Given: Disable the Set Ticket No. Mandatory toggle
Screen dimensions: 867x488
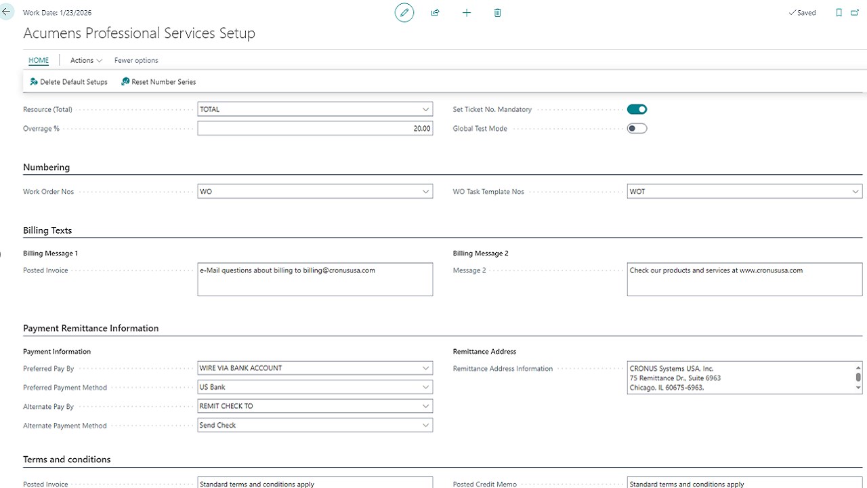Looking at the screenshot, I should [637, 108].
